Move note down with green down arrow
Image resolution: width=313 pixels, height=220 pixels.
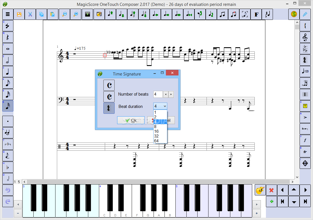[x=122, y=14]
